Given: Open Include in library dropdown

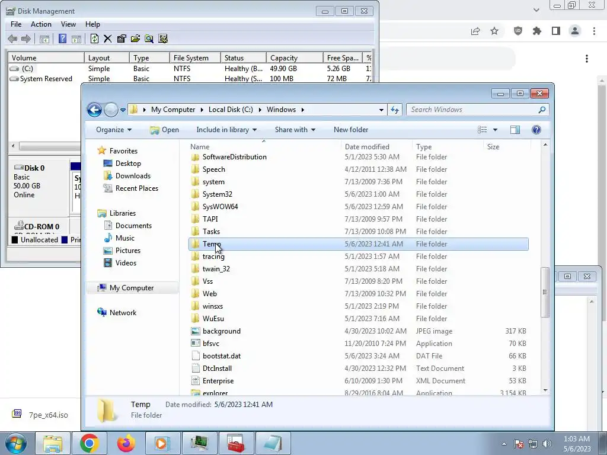Looking at the screenshot, I should coord(226,130).
